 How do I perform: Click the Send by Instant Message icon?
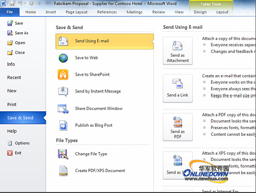pos(63,91)
